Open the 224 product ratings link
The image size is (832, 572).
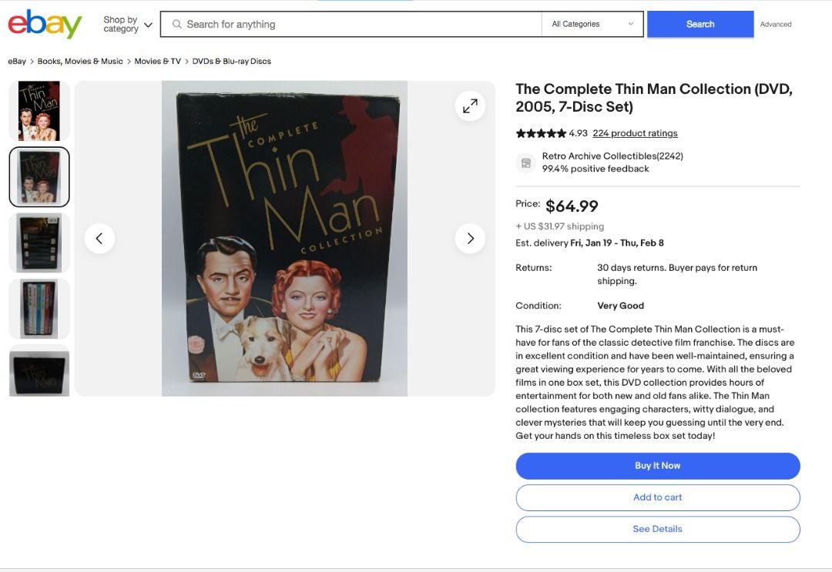point(634,132)
